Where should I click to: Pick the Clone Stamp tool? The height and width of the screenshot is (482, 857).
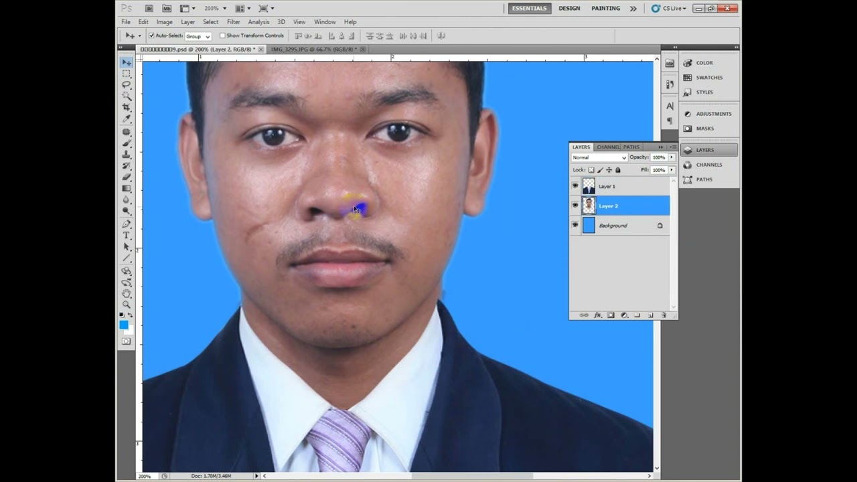(126, 155)
